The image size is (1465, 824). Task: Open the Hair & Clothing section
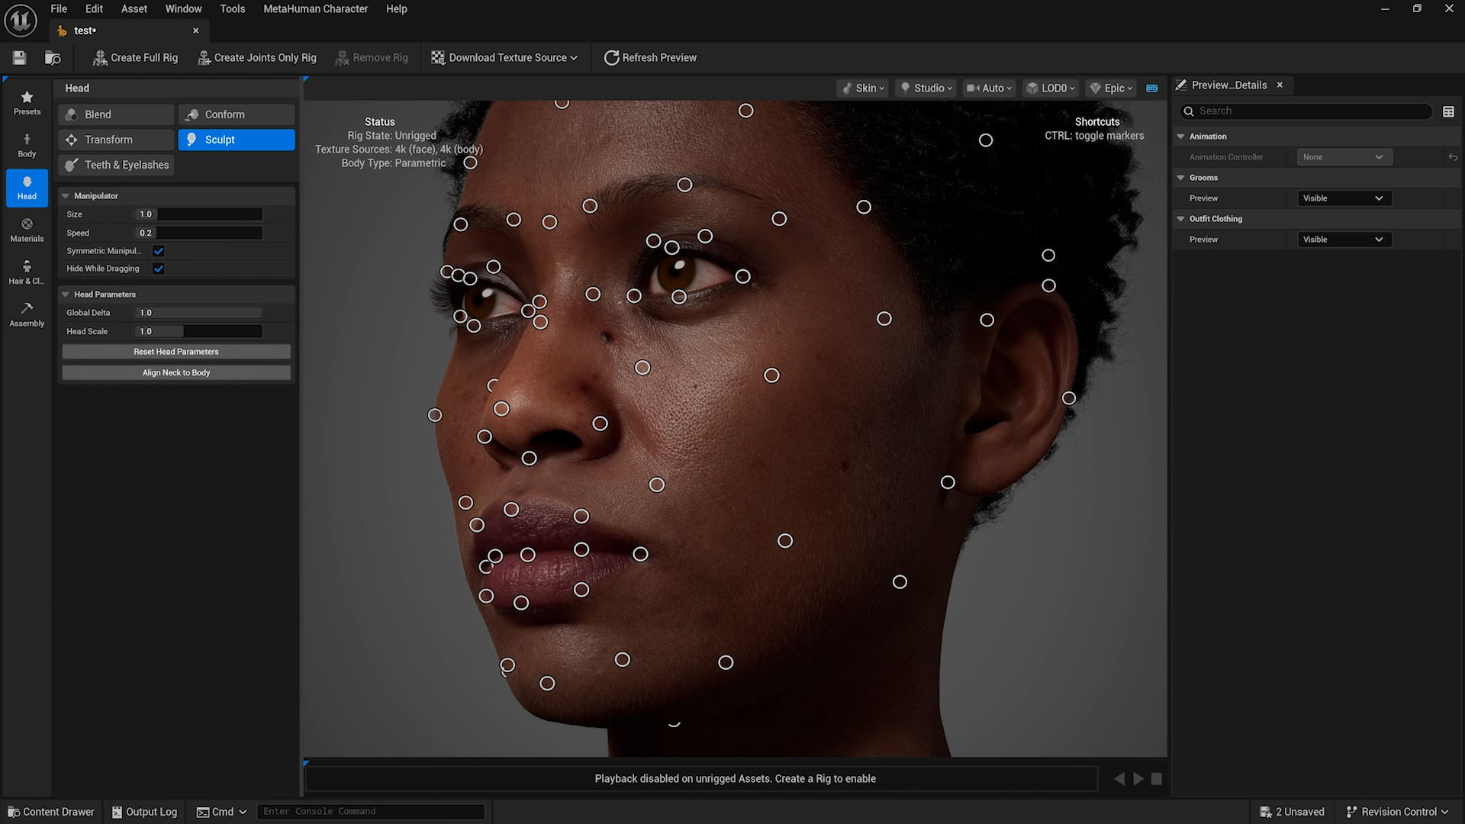[27, 272]
